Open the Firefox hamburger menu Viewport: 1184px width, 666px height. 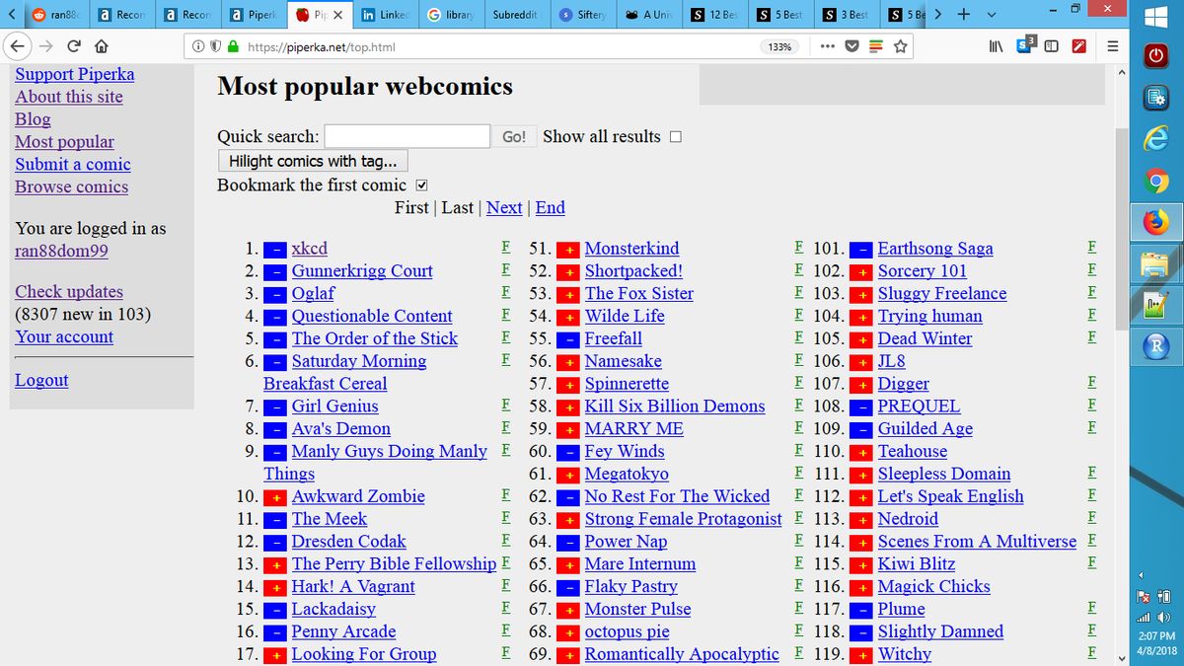(x=1112, y=46)
